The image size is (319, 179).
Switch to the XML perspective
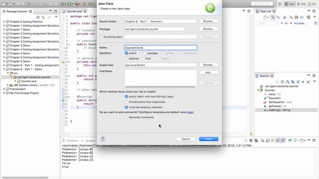(301, 4)
